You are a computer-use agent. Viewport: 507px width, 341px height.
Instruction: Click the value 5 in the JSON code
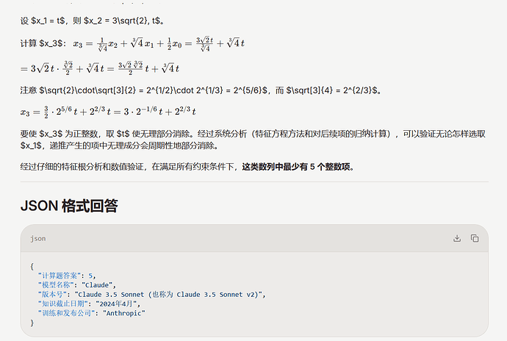(x=90, y=276)
